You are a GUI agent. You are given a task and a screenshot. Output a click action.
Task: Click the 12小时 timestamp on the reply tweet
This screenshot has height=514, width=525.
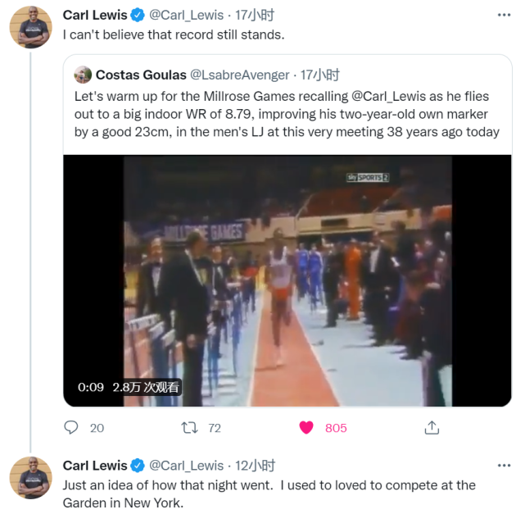(x=255, y=466)
